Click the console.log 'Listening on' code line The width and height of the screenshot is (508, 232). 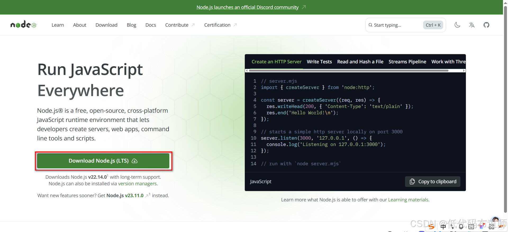326,144
